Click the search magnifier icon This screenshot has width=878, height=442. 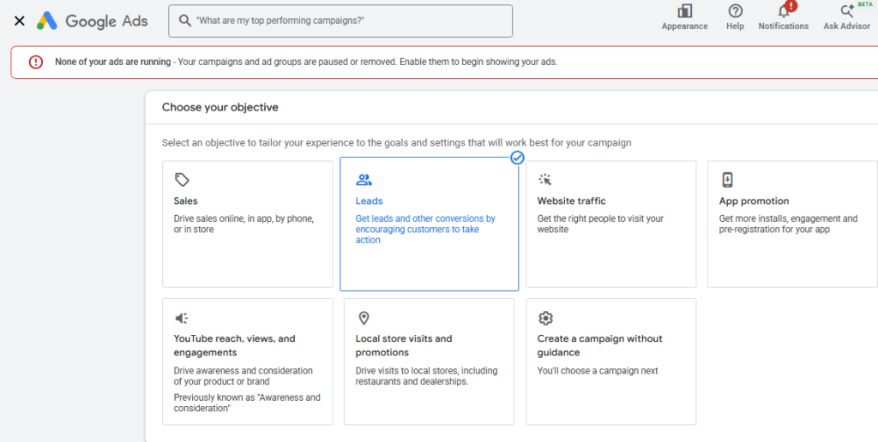185,21
